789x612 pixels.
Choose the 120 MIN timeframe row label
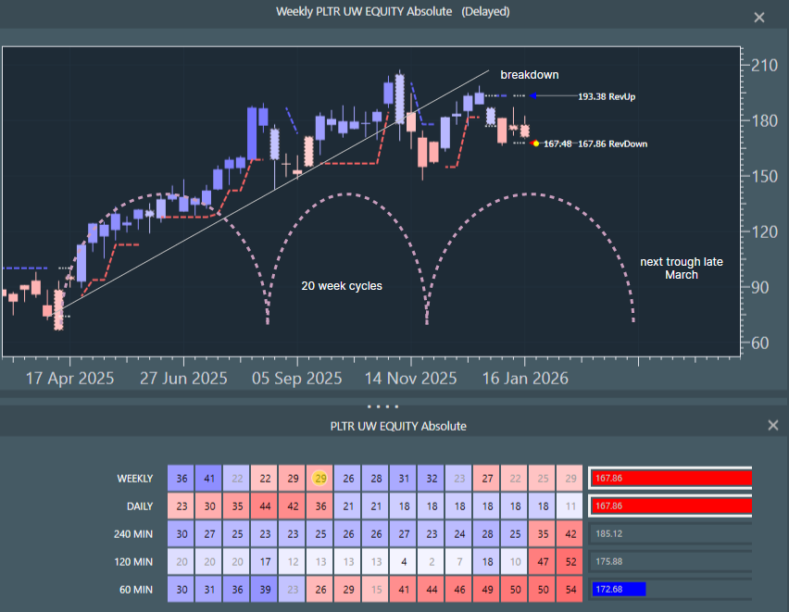[x=134, y=561]
